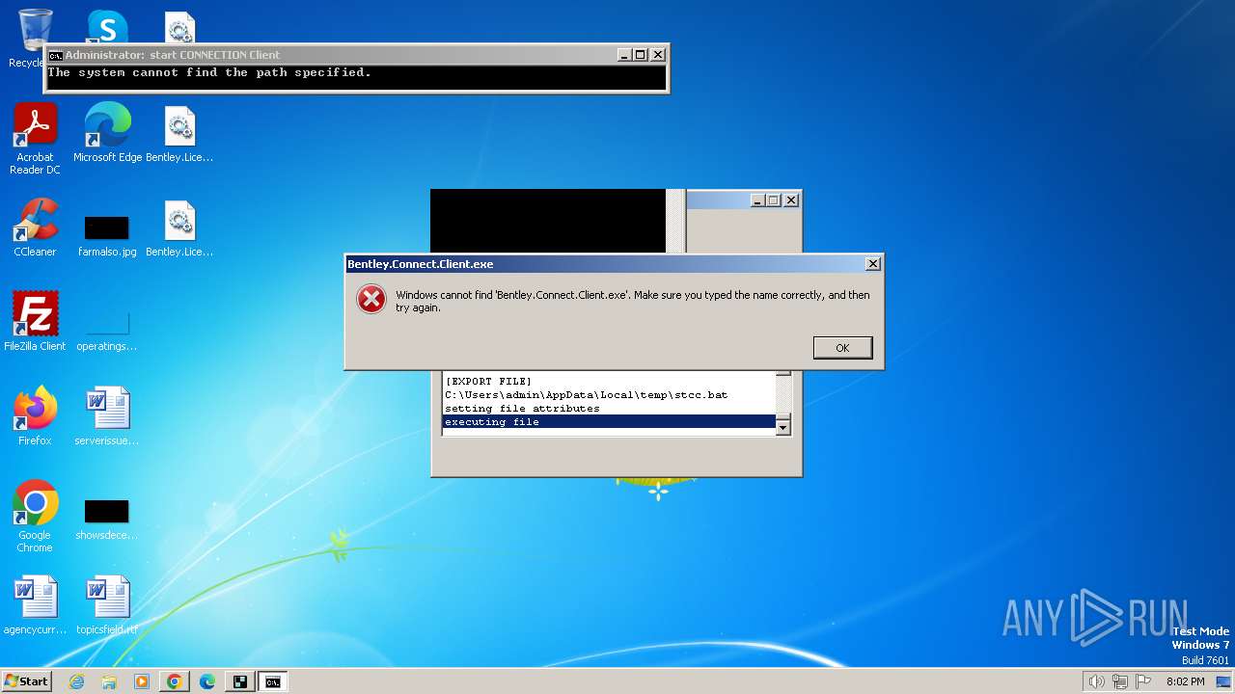Select the topicsfield.rtf document icon
The width and height of the screenshot is (1235, 694).
pyautogui.click(x=107, y=605)
